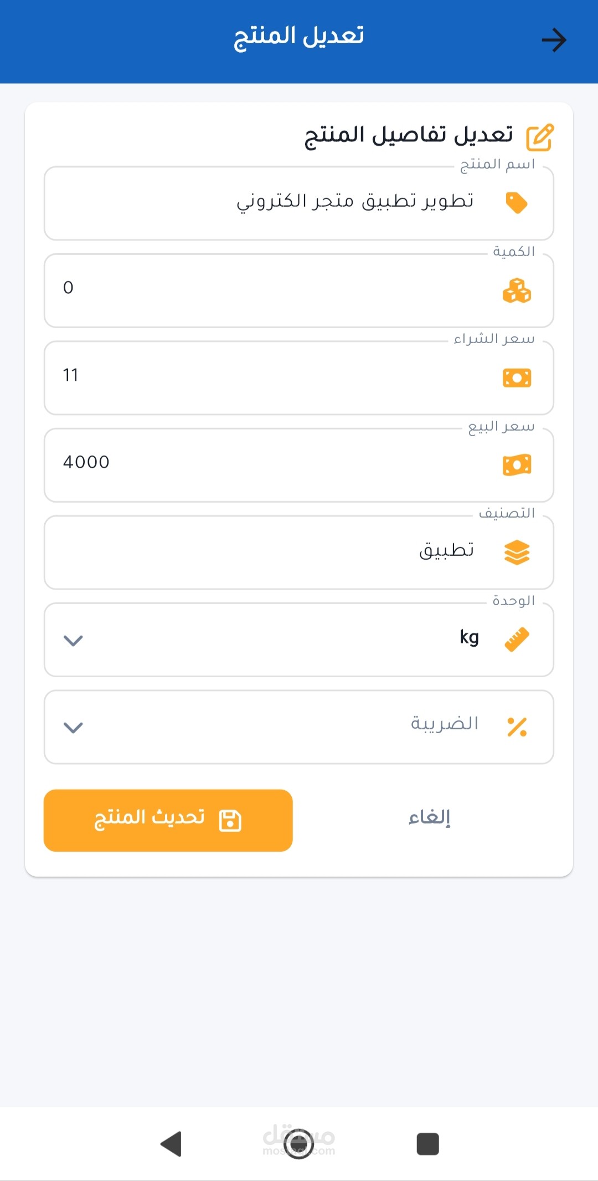Click the stacked layers category icon

point(517,553)
